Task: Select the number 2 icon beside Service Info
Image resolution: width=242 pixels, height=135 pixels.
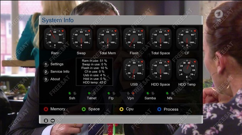Action: (46, 72)
